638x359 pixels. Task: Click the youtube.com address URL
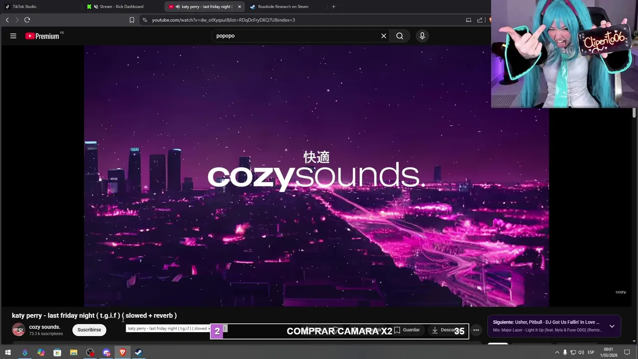[223, 20]
